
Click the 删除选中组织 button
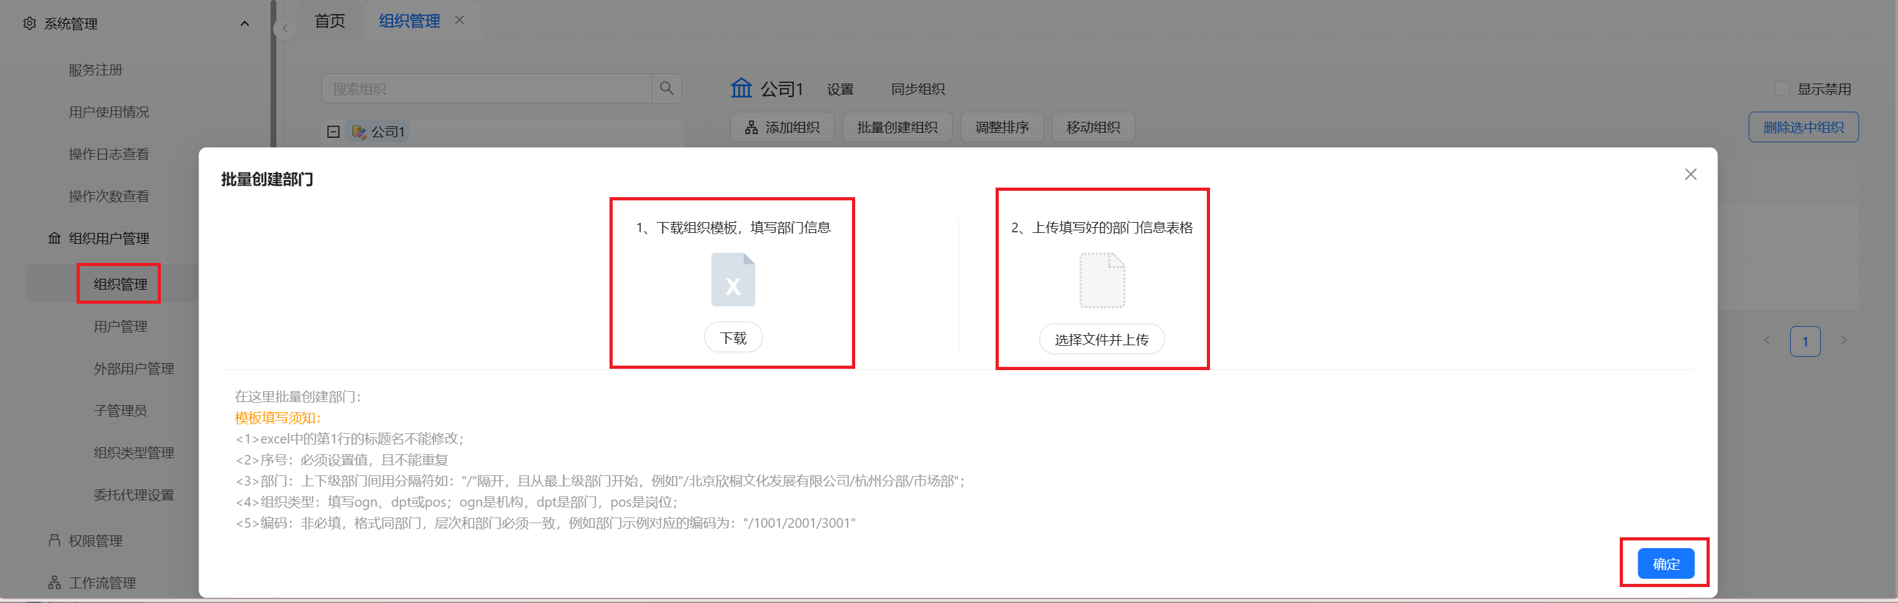click(x=1803, y=128)
